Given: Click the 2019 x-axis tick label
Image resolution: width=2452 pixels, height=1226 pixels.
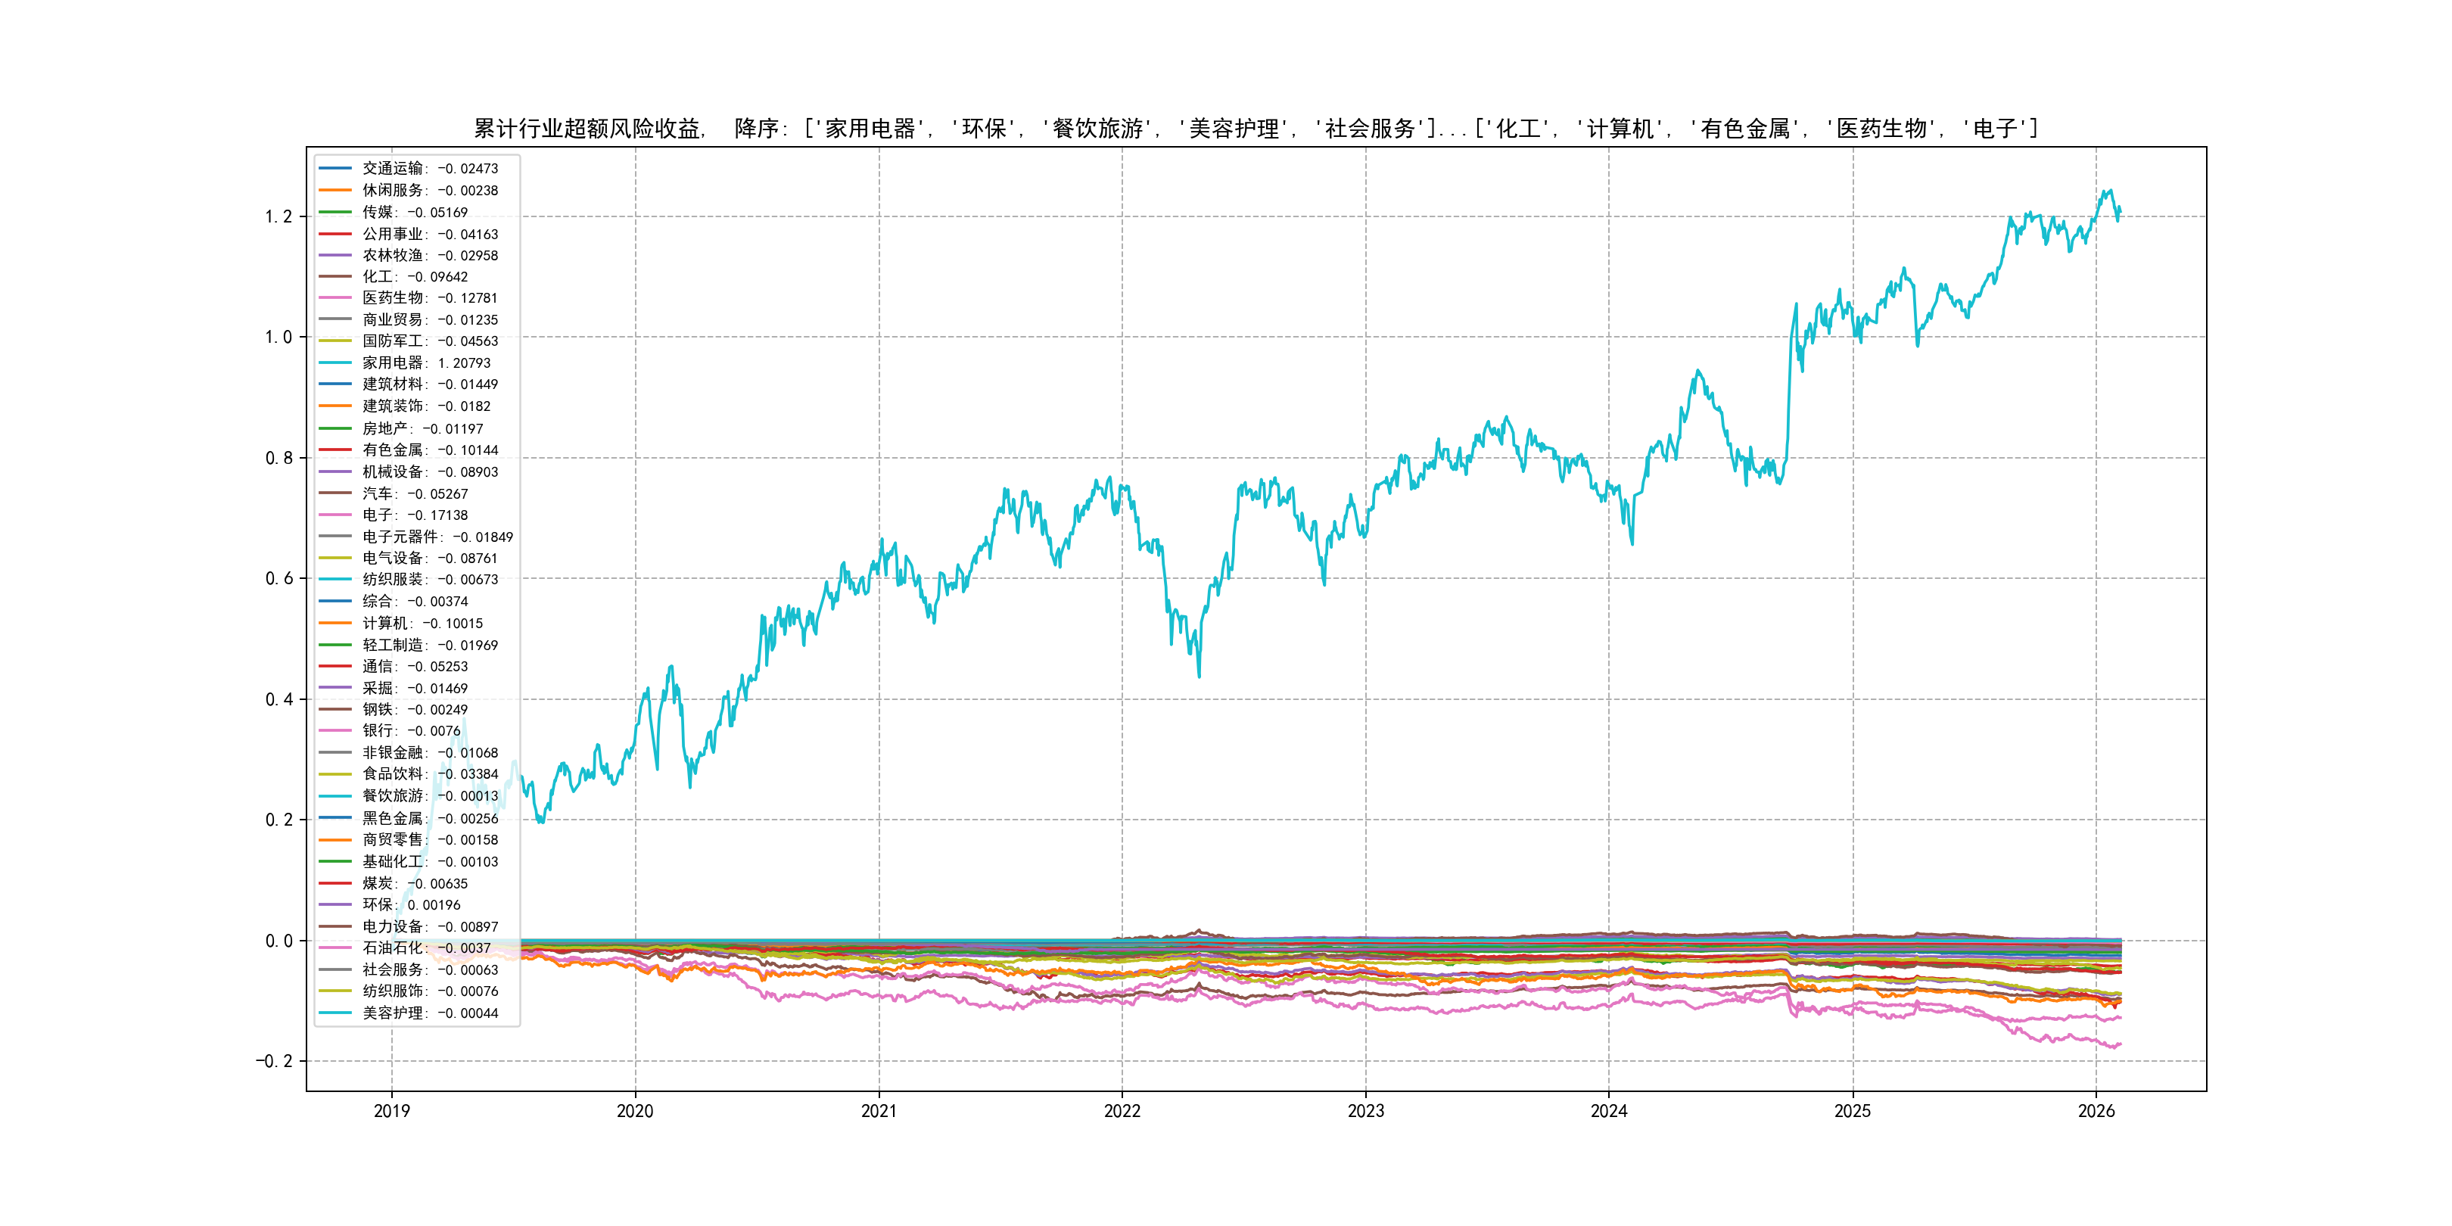Looking at the screenshot, I should point(391,1111).
